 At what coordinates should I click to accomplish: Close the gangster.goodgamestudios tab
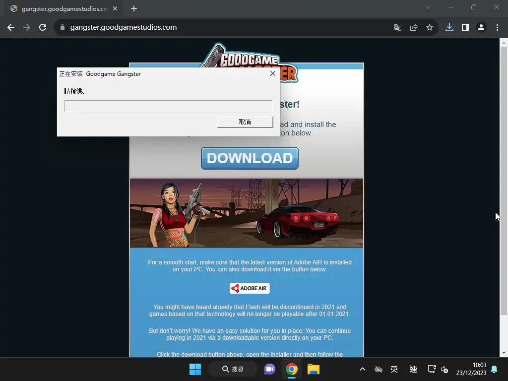(115, 9)
